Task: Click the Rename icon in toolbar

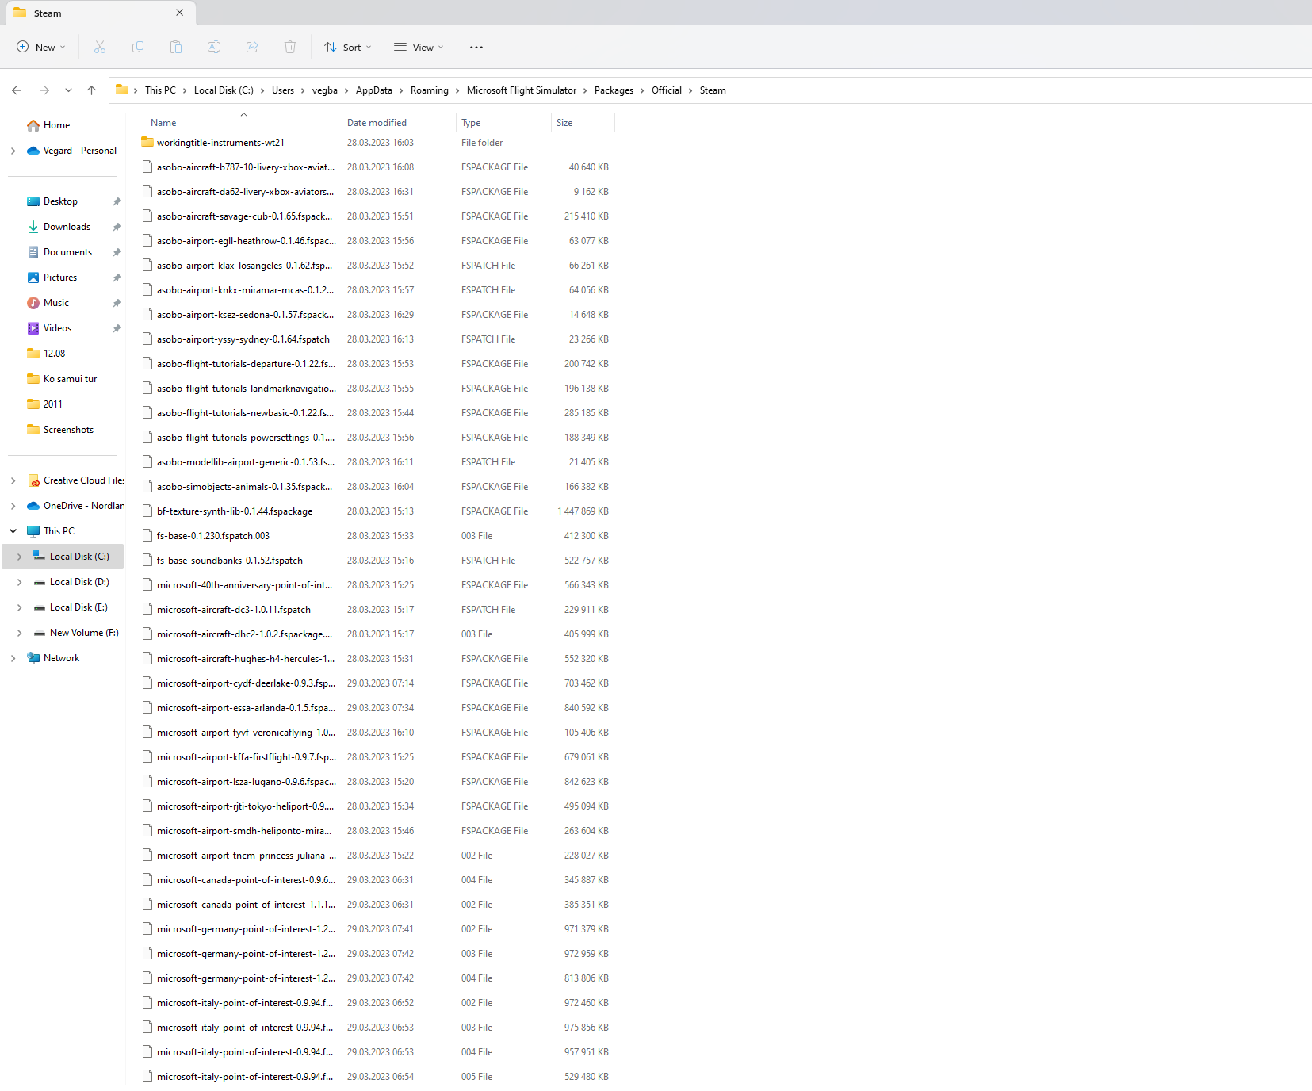Action: click(214, 48)
